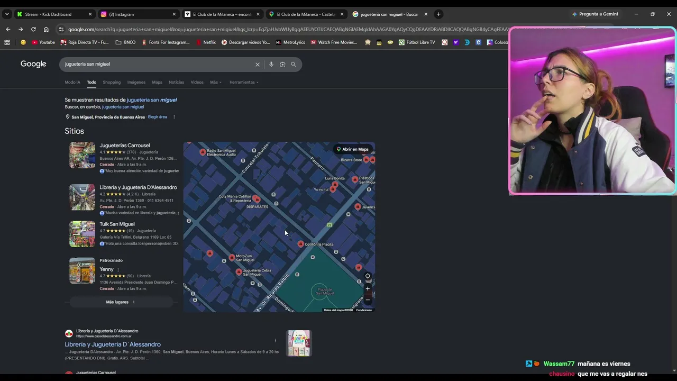The height and width of the screenshot is (381, 677).
Task: Open the tab search dropdown arrow
Action: [x=7, y=14]
